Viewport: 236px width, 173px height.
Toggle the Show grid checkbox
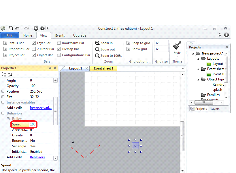click(x=128, y=49)
